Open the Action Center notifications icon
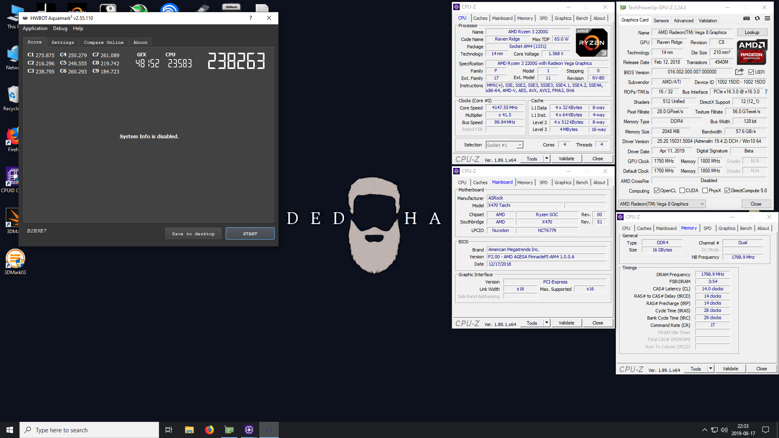The height and width of the screenshot is (438, 779). pyautogui.click(x=766, y=430)
